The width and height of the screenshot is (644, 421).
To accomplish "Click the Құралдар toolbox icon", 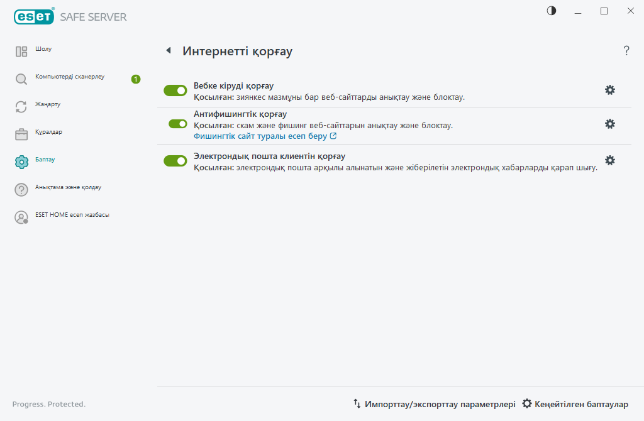I will click(21, 134).
